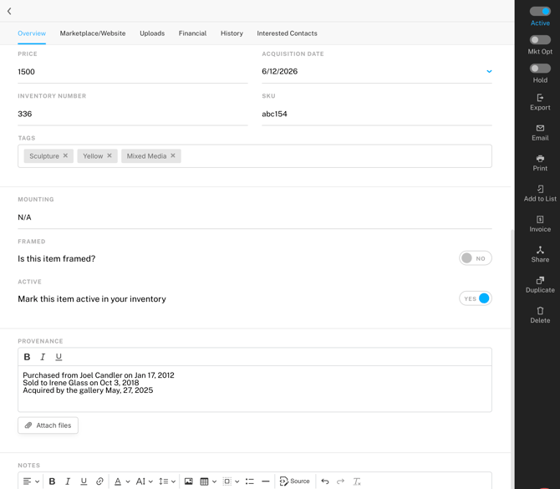Screen dimensions: 560x489
Task: Open the block selection dropdown in Notes
Action: 231,481
